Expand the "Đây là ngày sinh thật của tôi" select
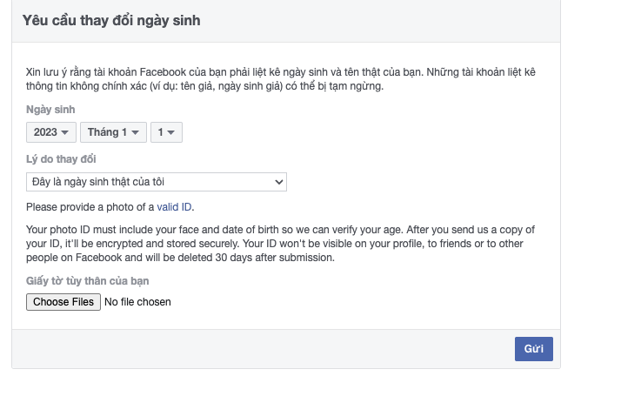Image resolution: width=621 pixels, height=403 pixels. click(x=156, y=182)
